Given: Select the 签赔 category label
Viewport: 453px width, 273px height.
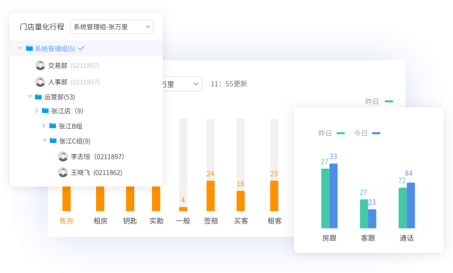Looking at the screenshot, I should tap(211, 221).
